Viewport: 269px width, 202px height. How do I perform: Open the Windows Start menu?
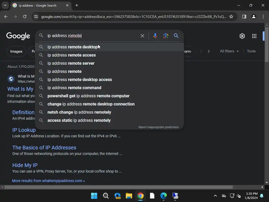click(94, 196)
